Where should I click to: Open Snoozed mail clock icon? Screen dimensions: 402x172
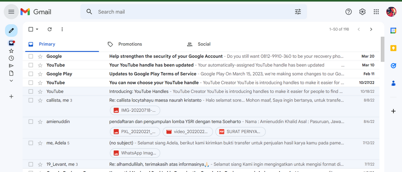(11, 58)
